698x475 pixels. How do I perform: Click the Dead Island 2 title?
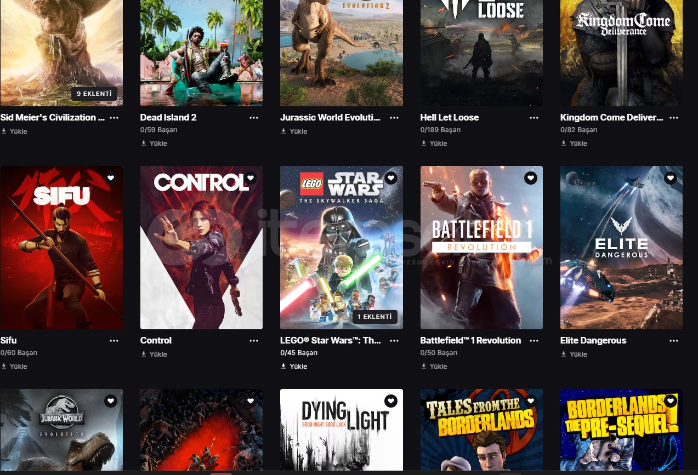click(x=168, y=117)
